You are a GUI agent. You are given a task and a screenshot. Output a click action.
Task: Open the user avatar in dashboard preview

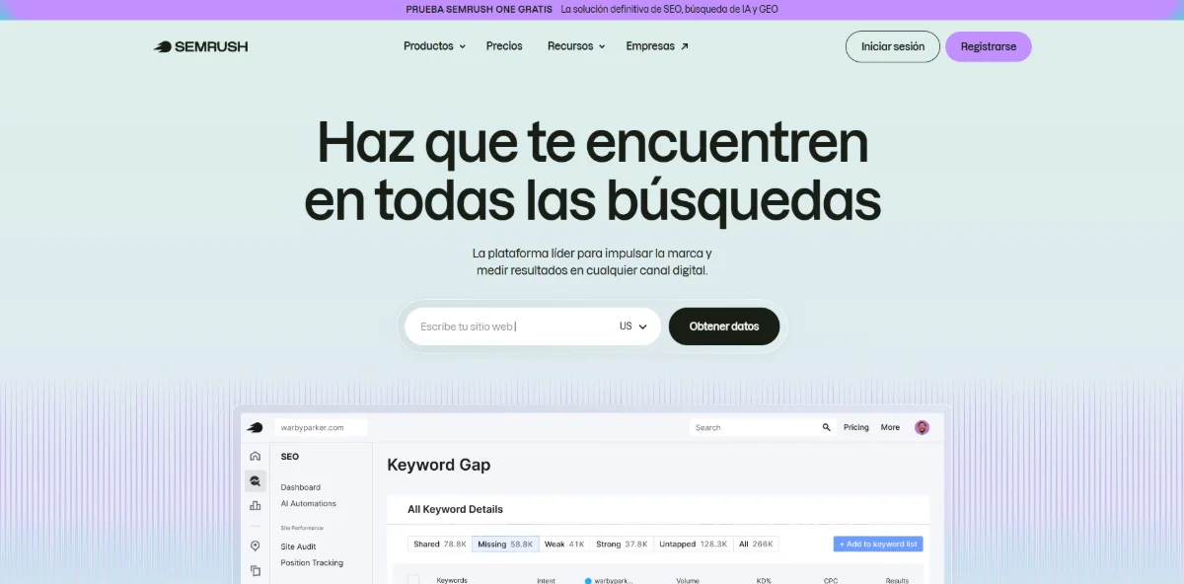[x=922, y=427]
